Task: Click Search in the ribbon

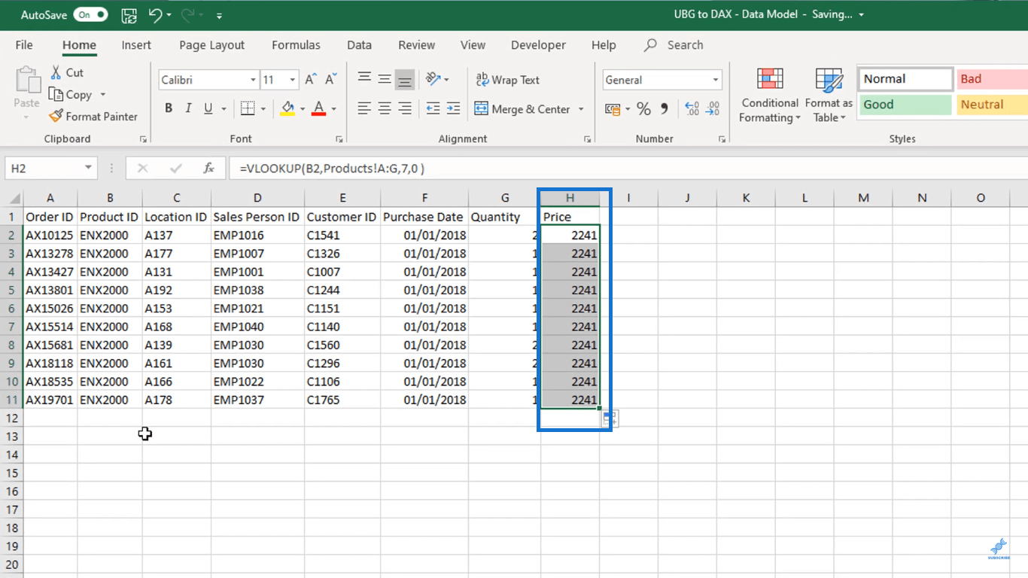Action: (x=674, y=45)
